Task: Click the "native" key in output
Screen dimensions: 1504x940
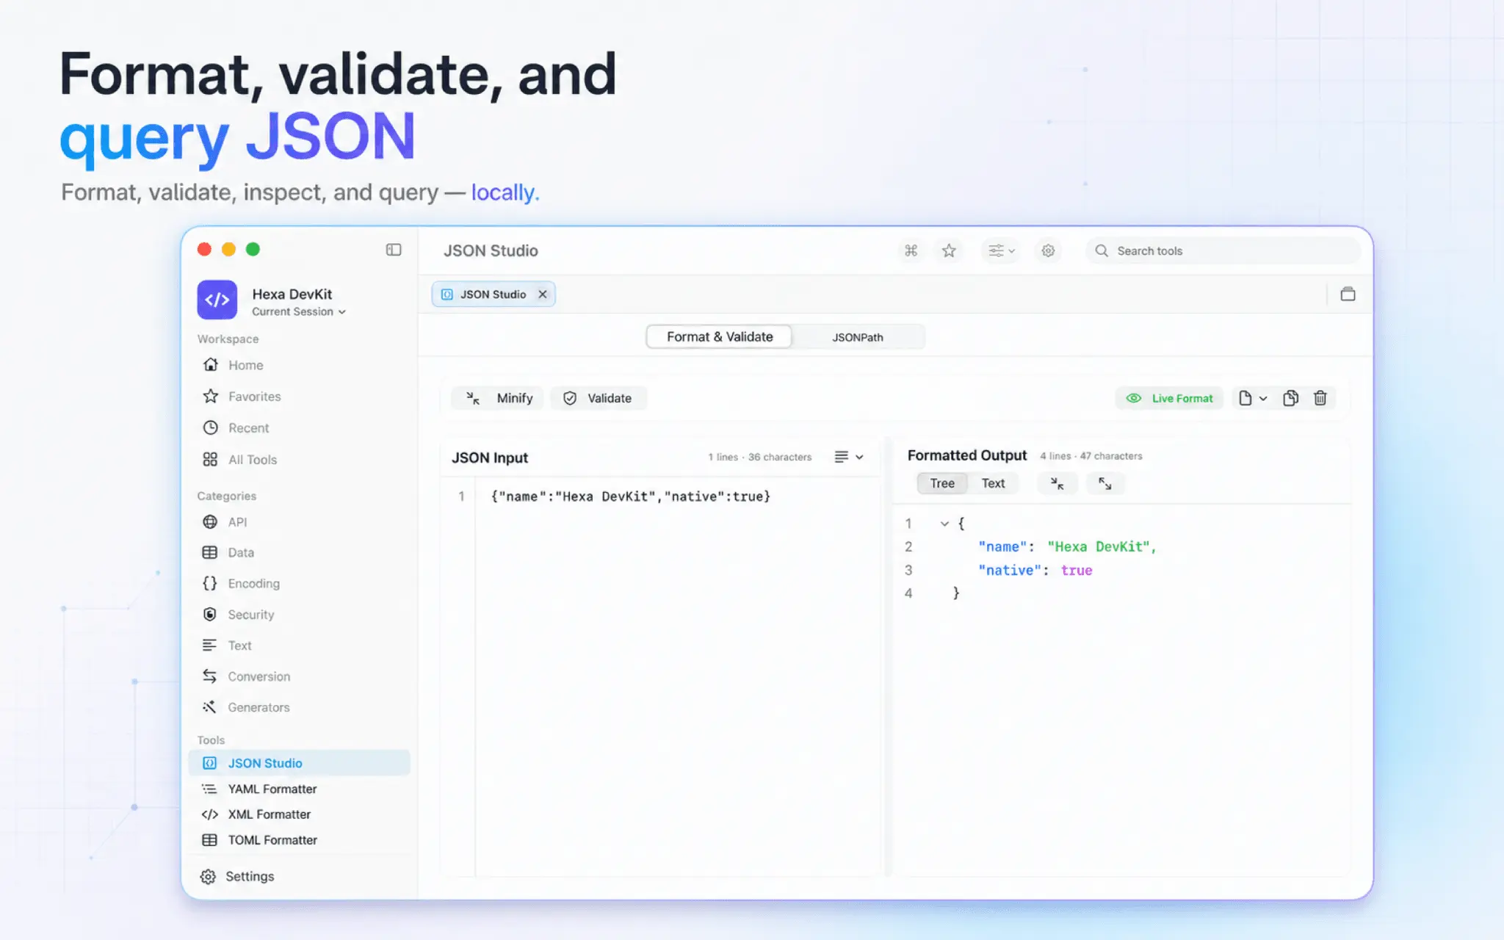Action: pos(1010,570)
